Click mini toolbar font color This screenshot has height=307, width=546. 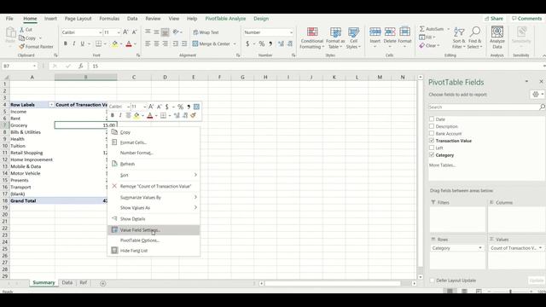(x=150, y=116)
